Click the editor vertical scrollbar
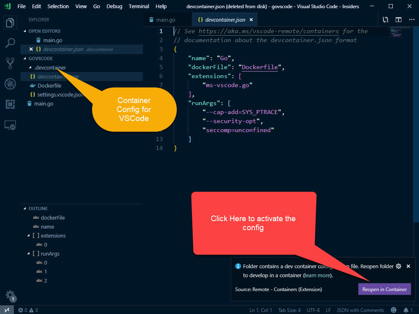This screenshot has width=419, height=314. pos(416,124)
